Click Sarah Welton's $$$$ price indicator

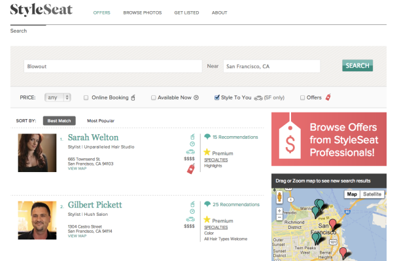[x=189, y=159]
